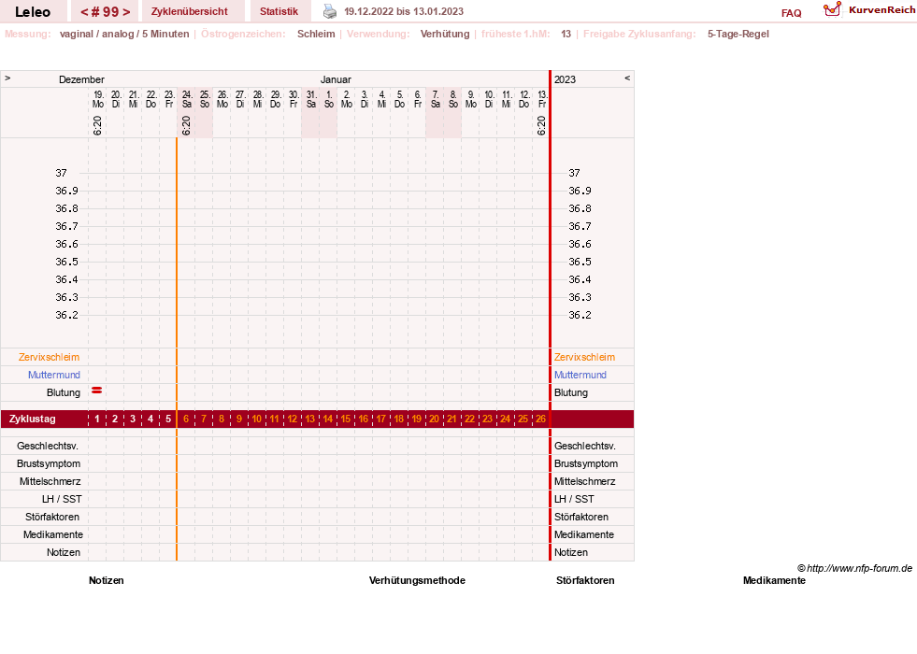Click the left Medikamente row label
The image size is (917, 654).
click(x=52, y=534)
